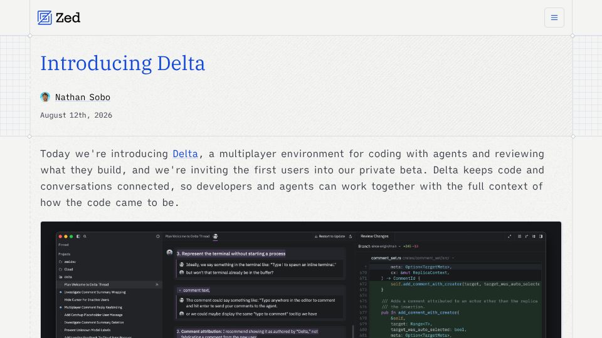Collapse the open delta project folder
The height and width of the screenshot is (338, 602).
[x=61, y=277]
